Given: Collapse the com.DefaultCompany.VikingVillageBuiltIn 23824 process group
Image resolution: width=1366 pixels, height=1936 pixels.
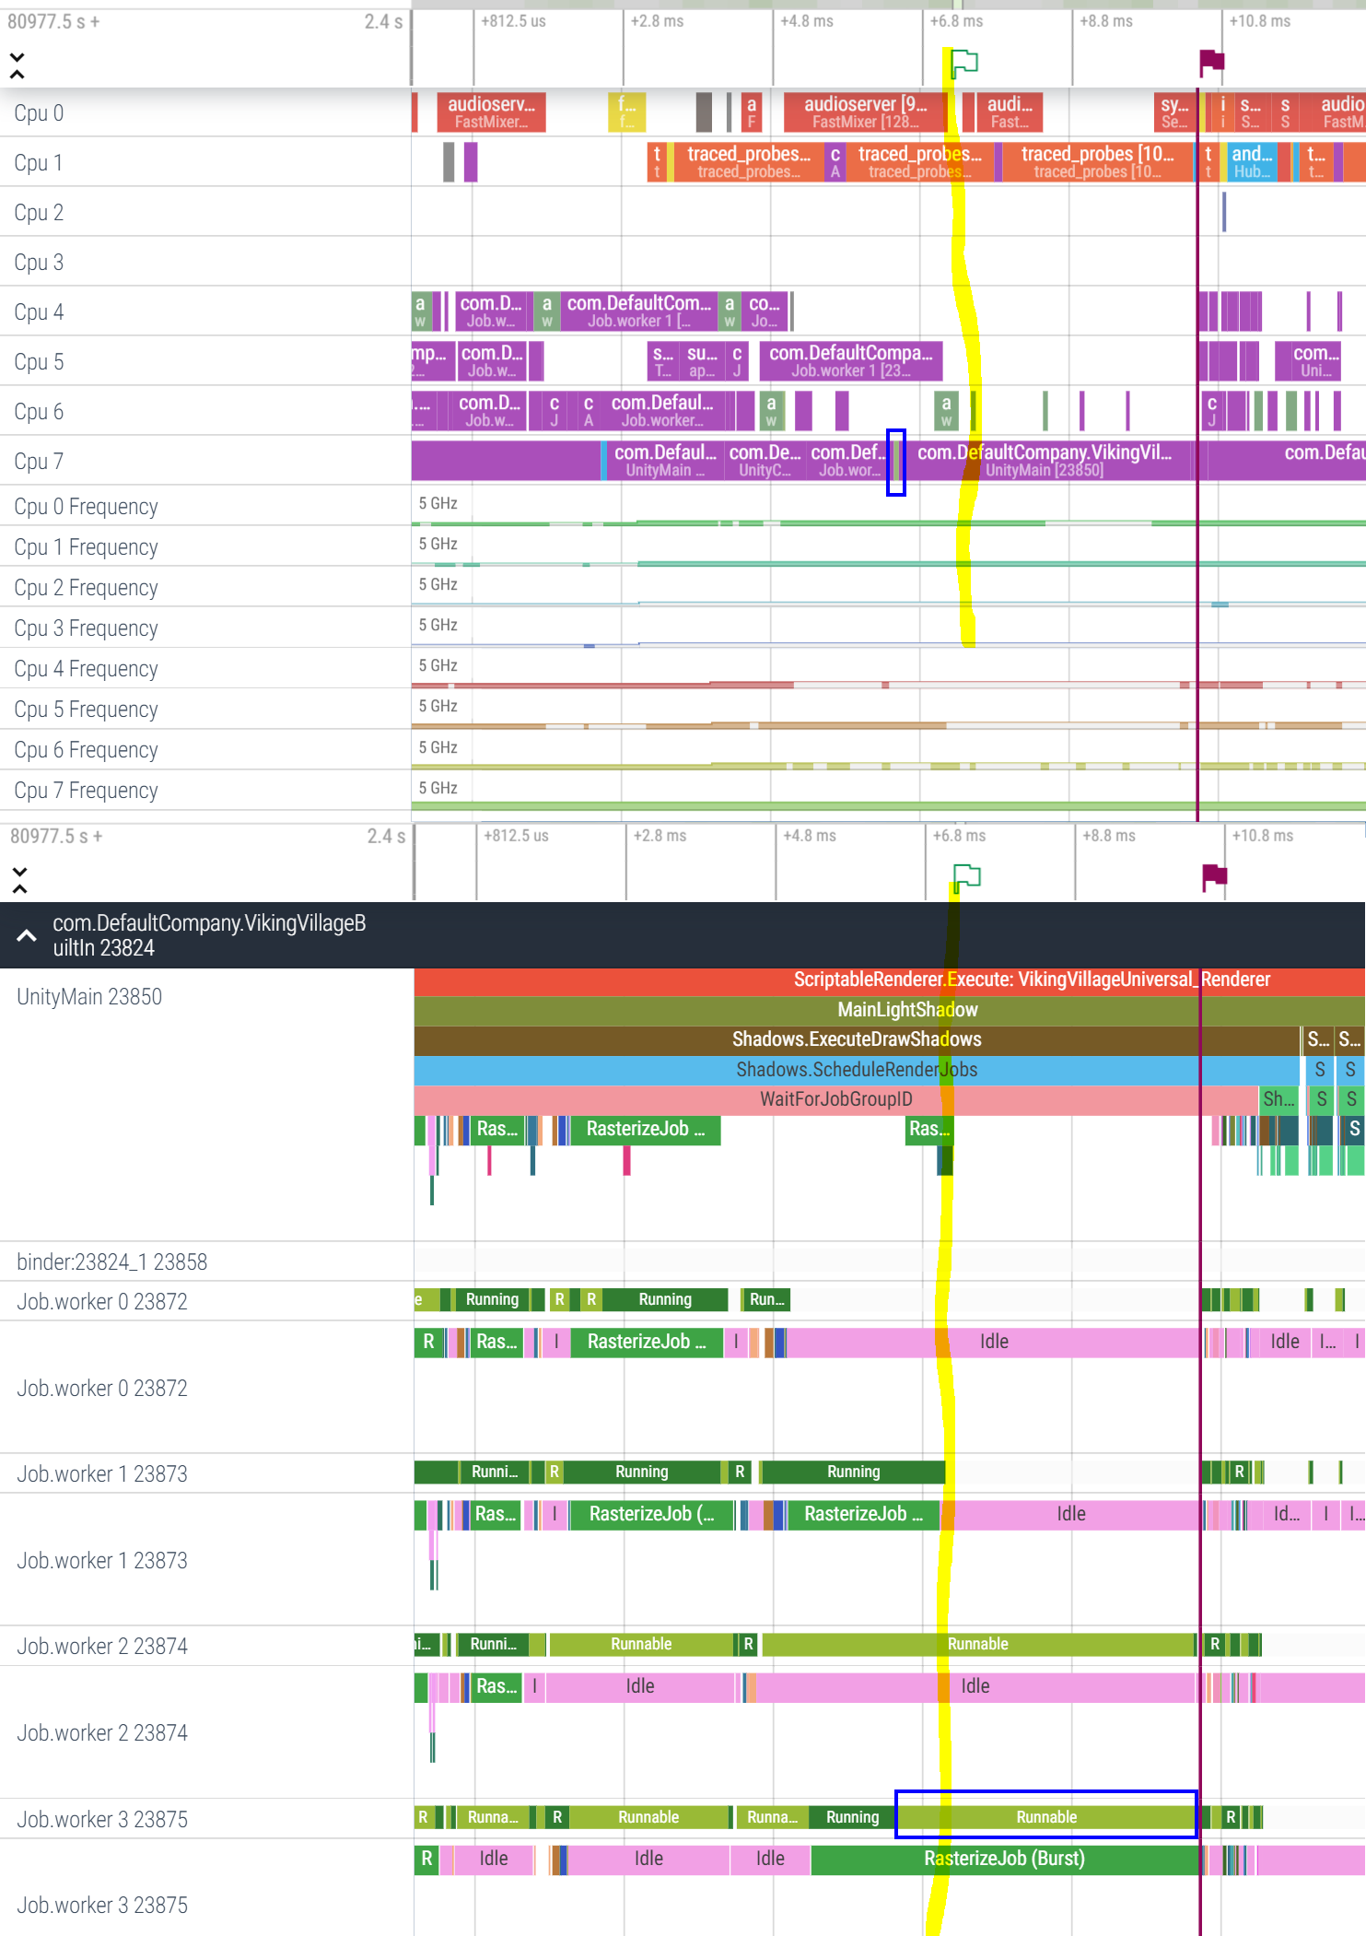Looking at the screenshot, I should click(x=27, y=935).
